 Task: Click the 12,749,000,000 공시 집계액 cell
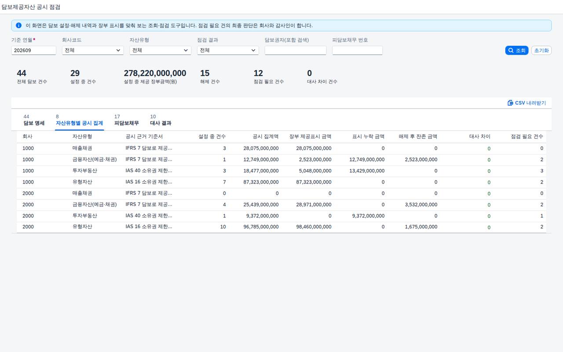click(261, 160)
